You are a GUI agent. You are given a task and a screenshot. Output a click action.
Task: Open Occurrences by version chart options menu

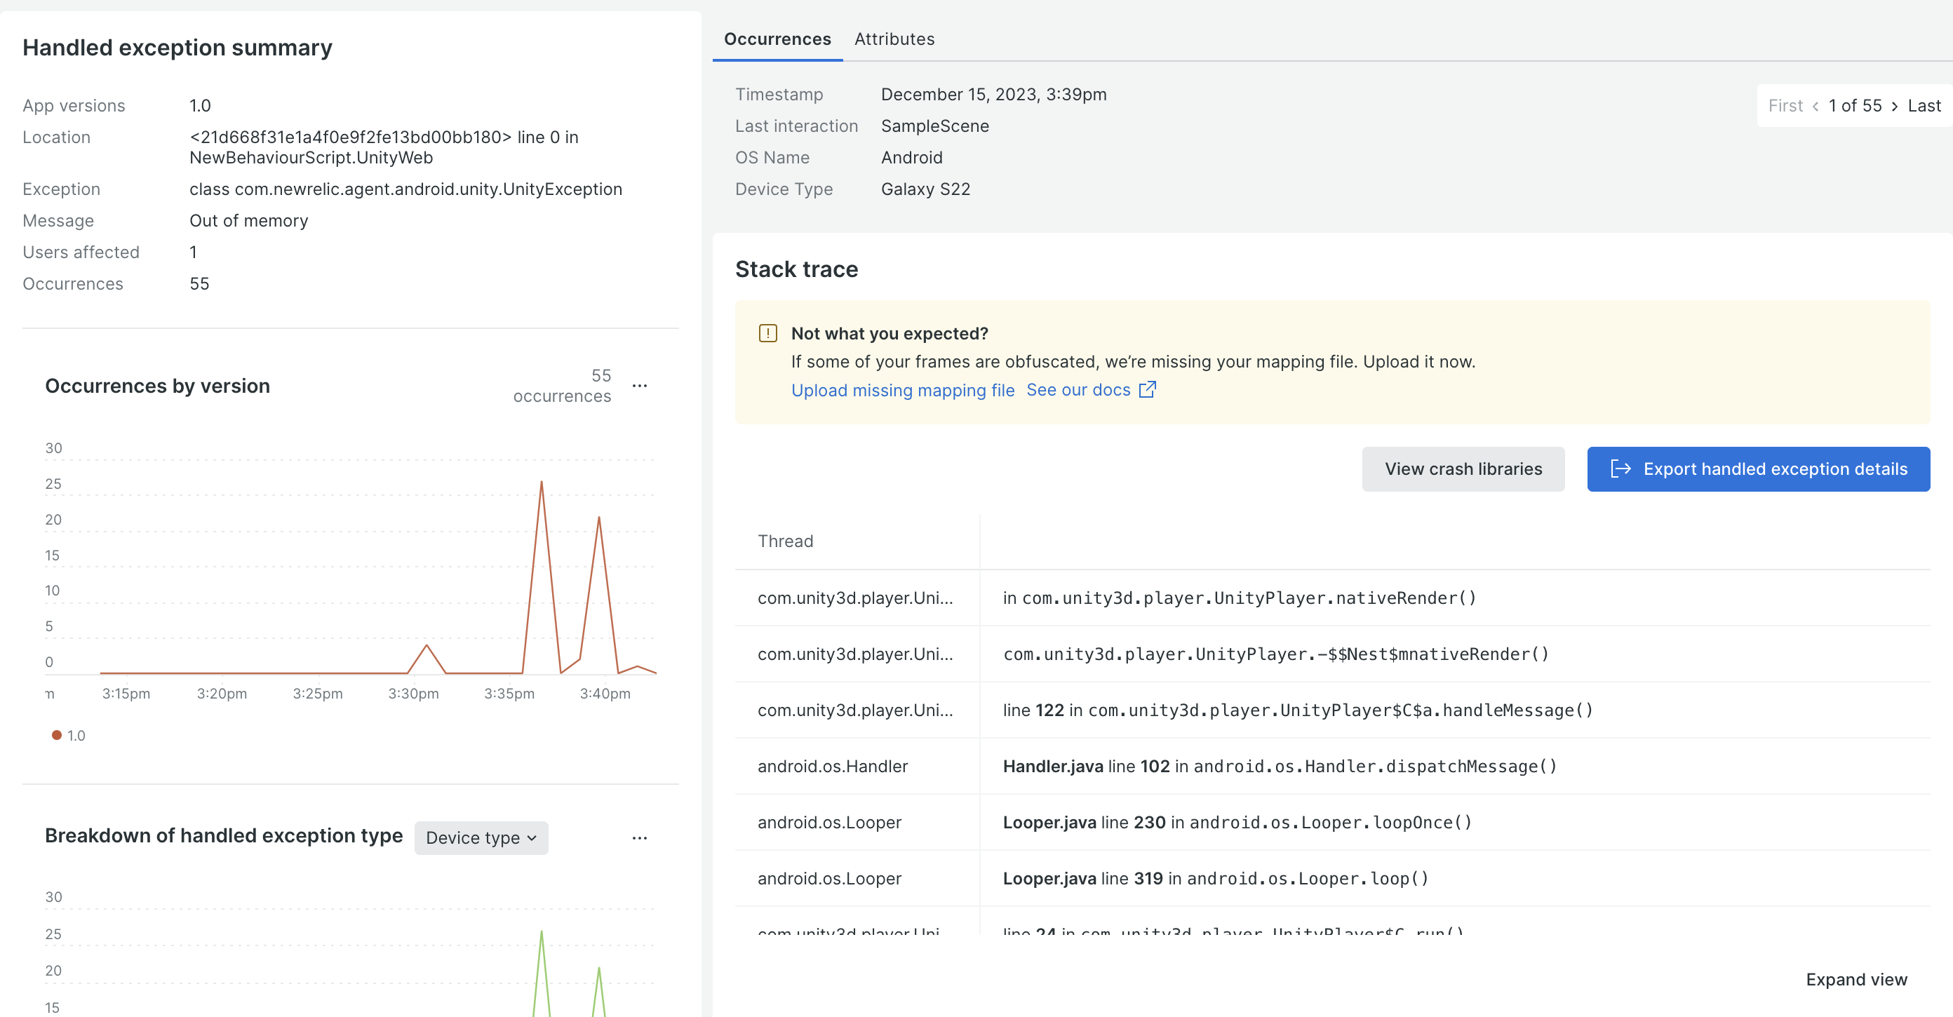(640, 386)
